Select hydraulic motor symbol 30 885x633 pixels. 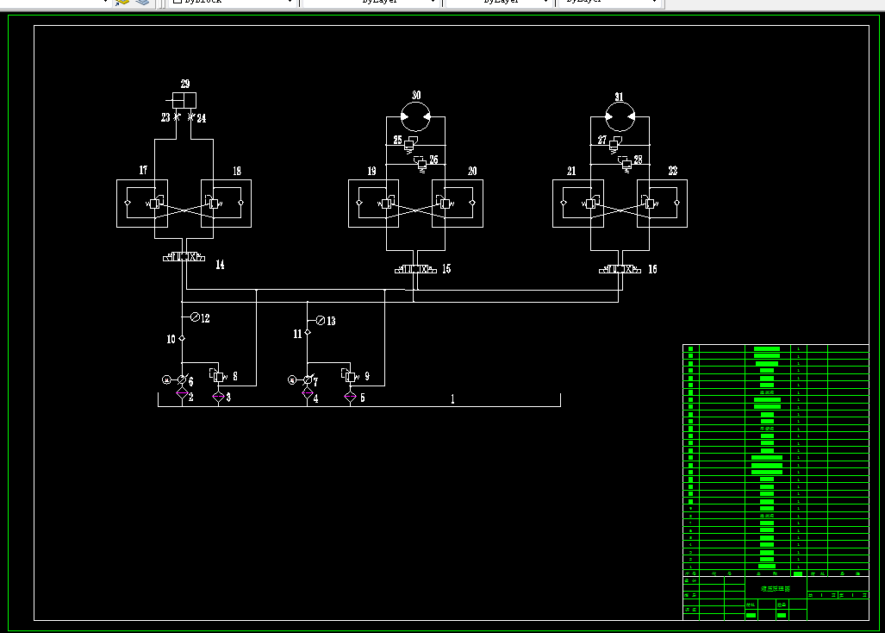pos(416,117)
